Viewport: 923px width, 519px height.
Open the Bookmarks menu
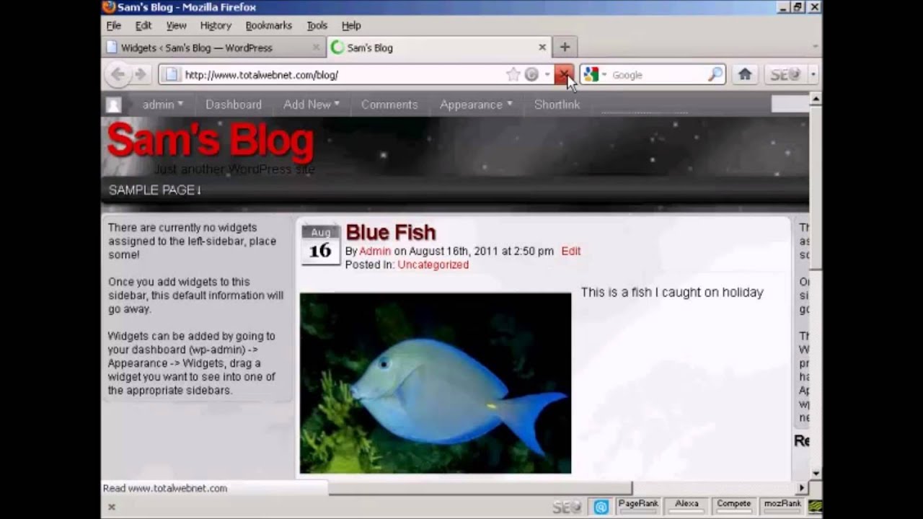pos(268,25)
